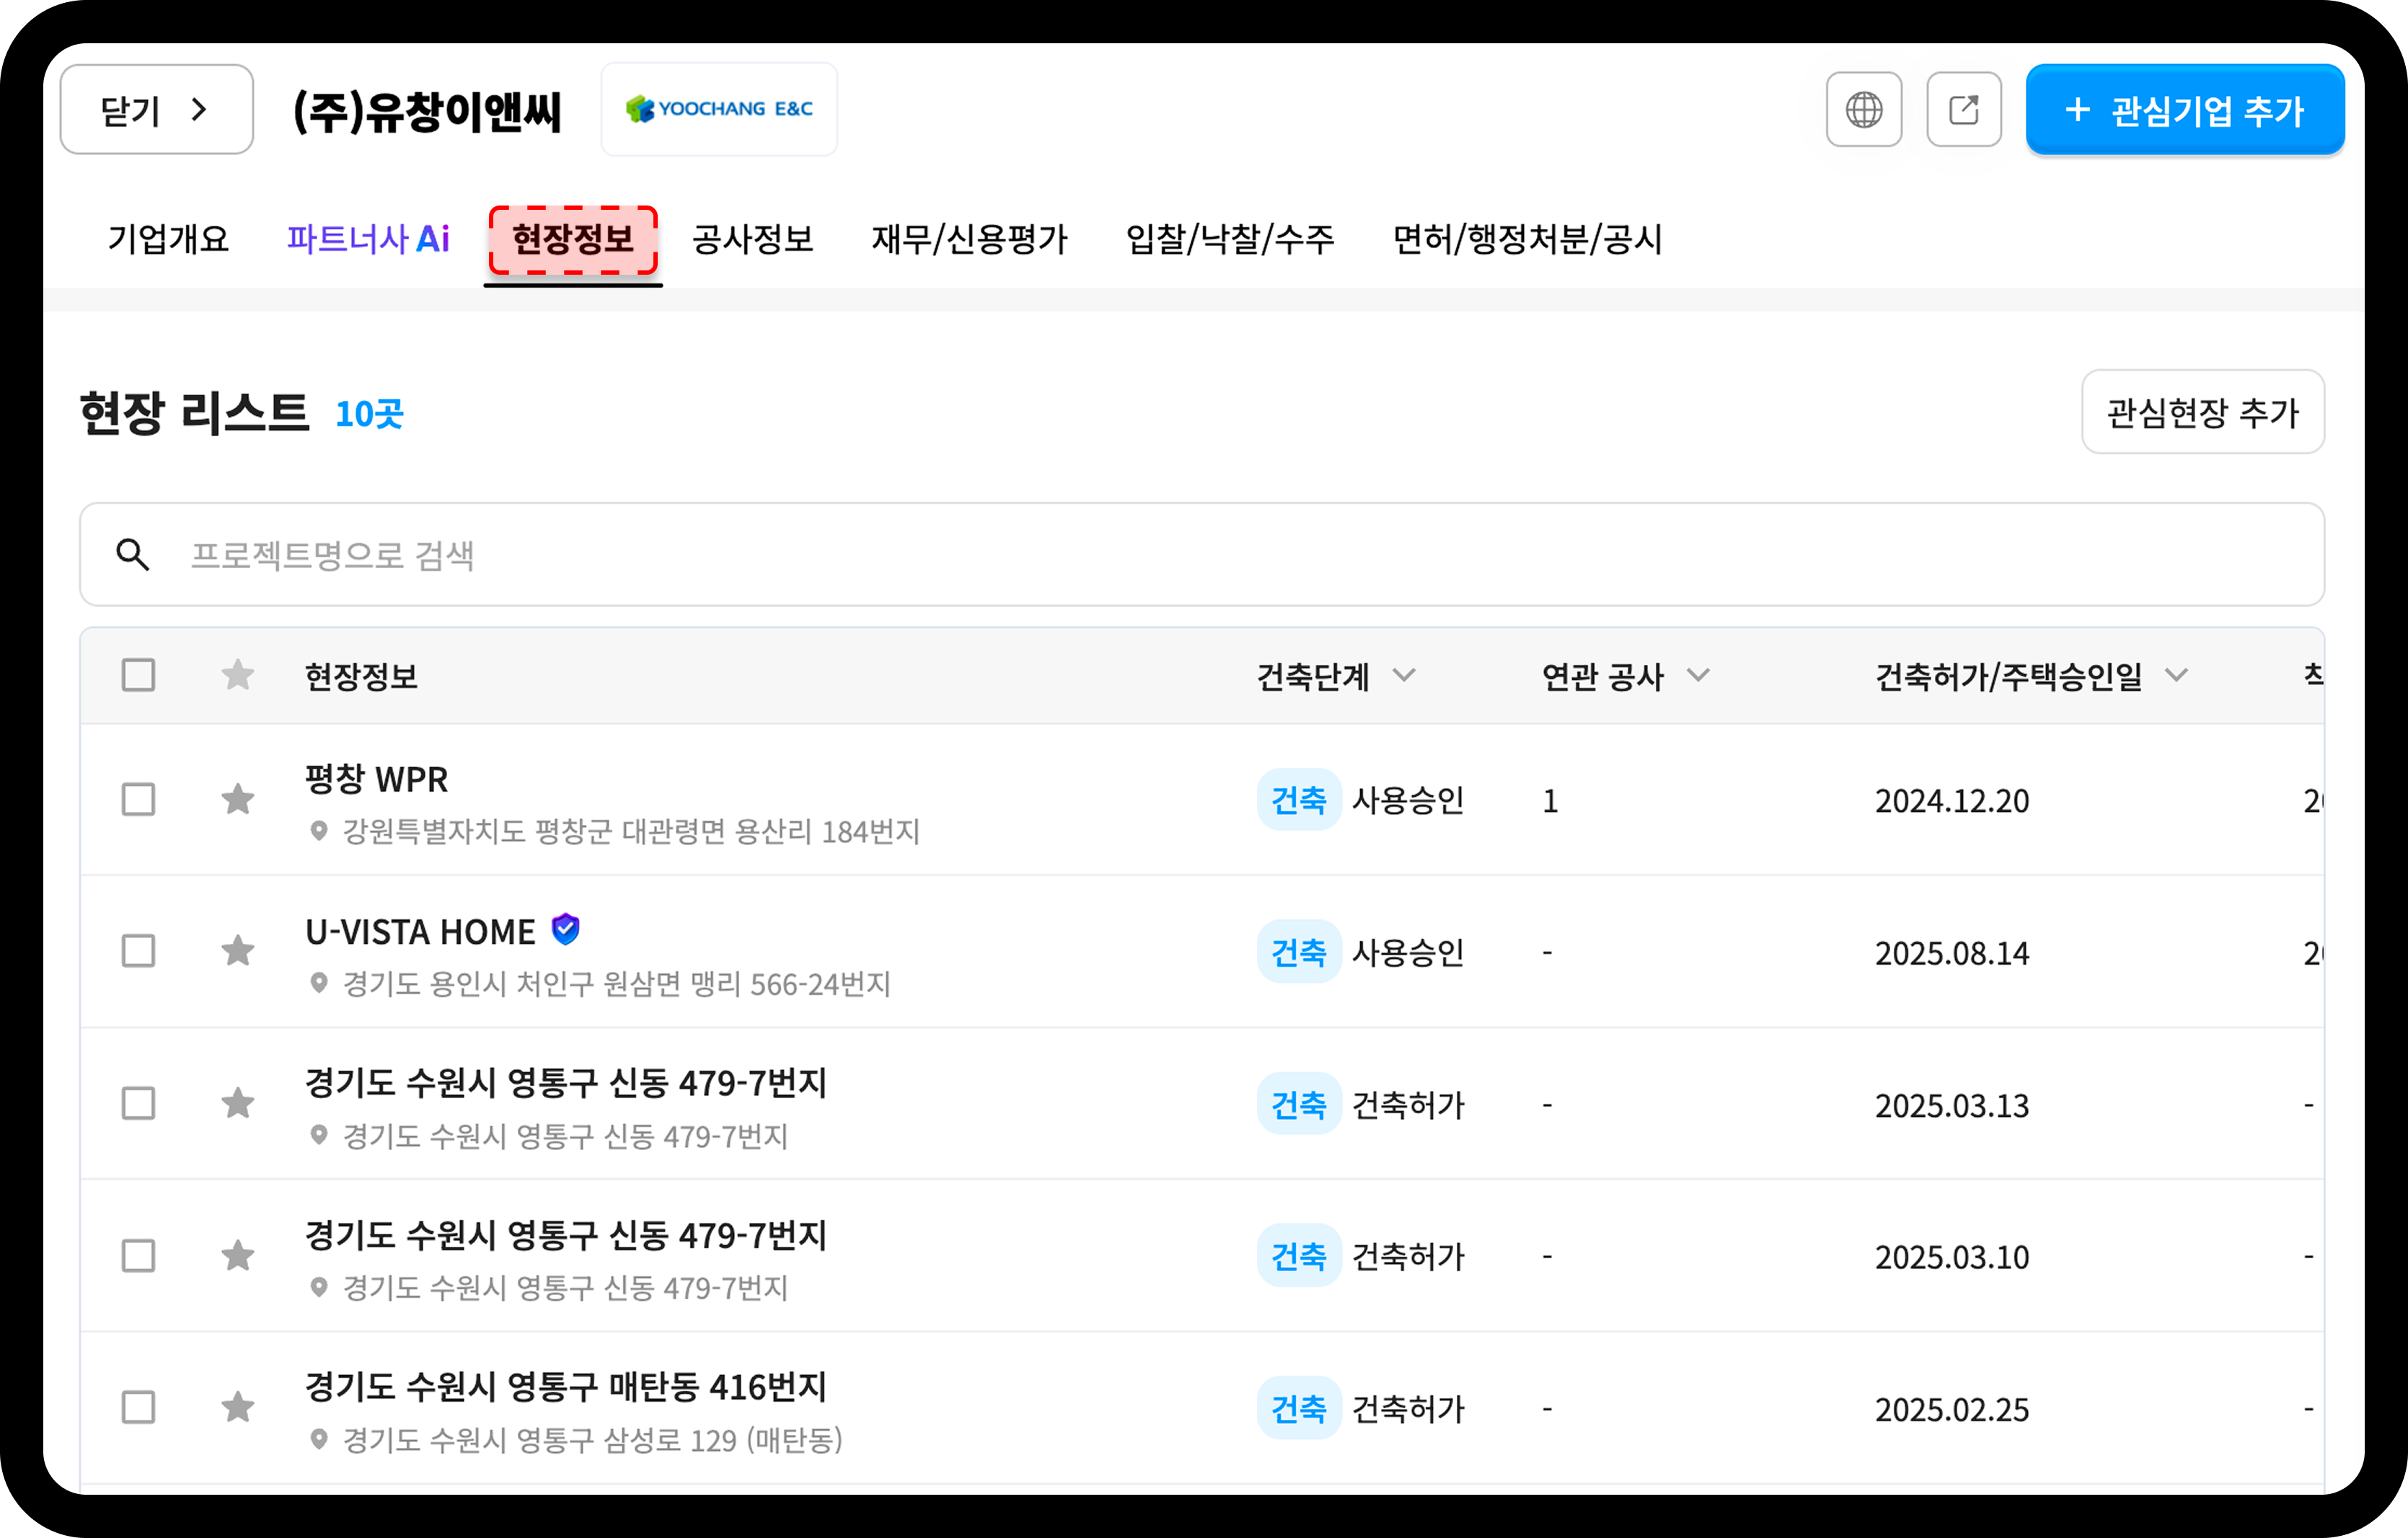Switch to the 기업개요 tab
The height and width of the screenshot is (1538, 2408).
[168, 239]
